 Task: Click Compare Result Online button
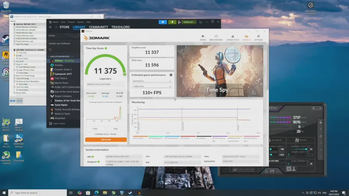(x=106, y=134)
